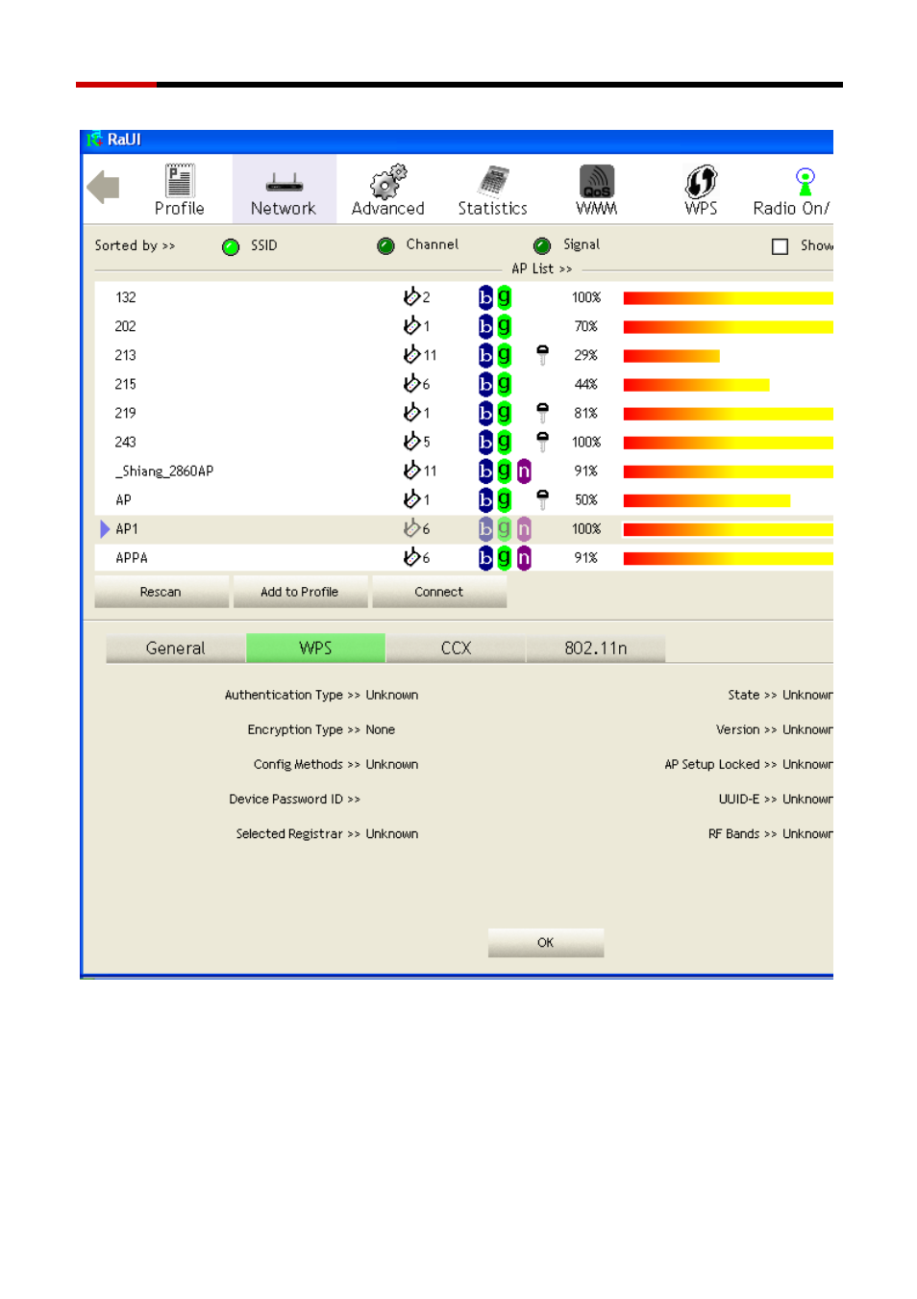Click channel 5 icon in row 243

click(411, 442)
